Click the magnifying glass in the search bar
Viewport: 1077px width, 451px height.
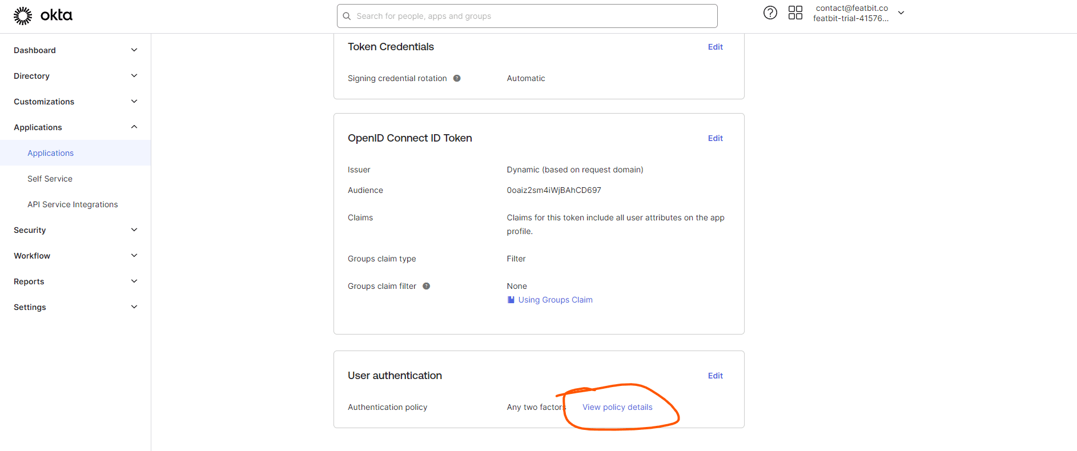pos(347,16)
